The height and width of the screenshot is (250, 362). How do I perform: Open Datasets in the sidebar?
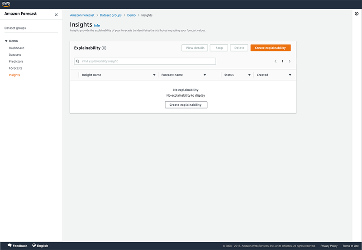(15, 55)
